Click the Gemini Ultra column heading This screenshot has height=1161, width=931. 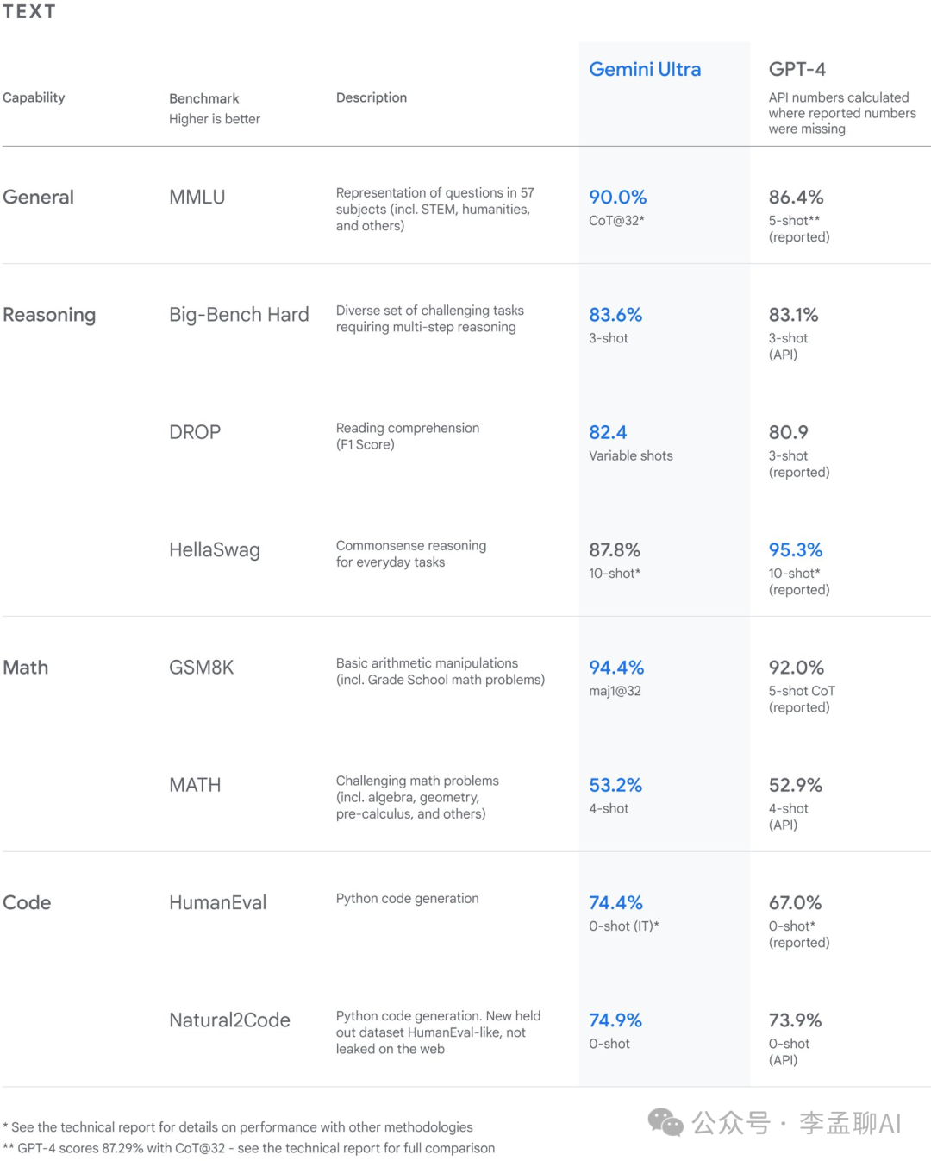point(645,69)
